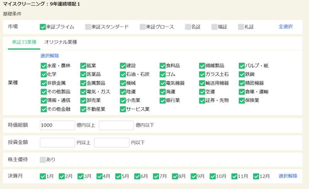The height and width of the screenshot is (189, 309).
Task: Toggle the 8月 settlement month
Action: 175,176
